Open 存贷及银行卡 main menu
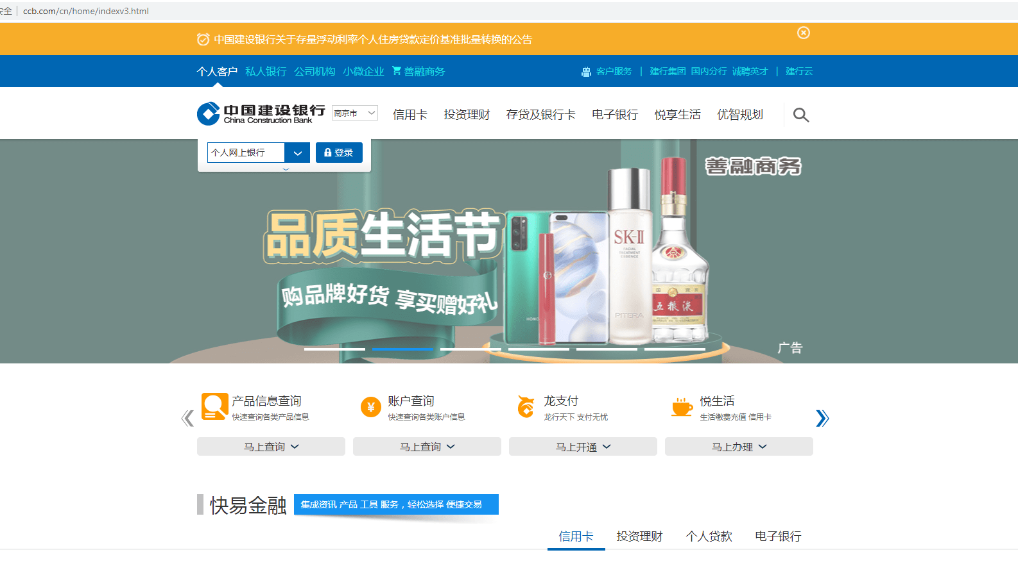This screenshot has height=573, width=1018. coord(540,115)
